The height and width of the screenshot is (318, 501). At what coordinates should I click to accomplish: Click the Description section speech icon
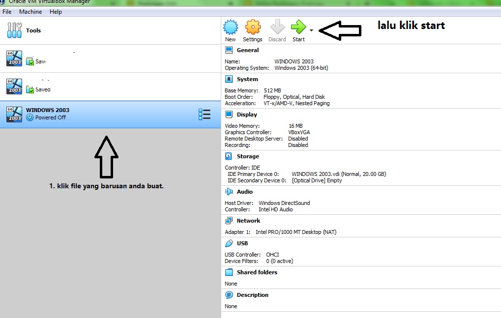(x=229, y=295)
